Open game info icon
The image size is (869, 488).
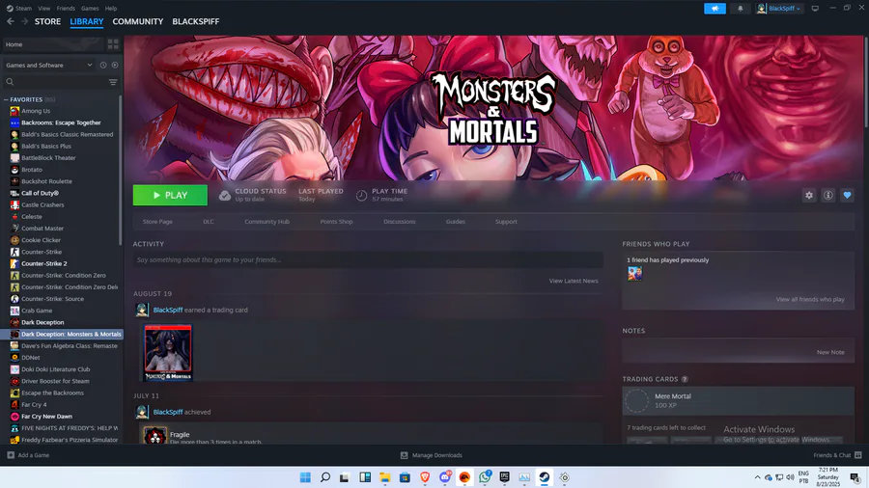tap(828, 196)
